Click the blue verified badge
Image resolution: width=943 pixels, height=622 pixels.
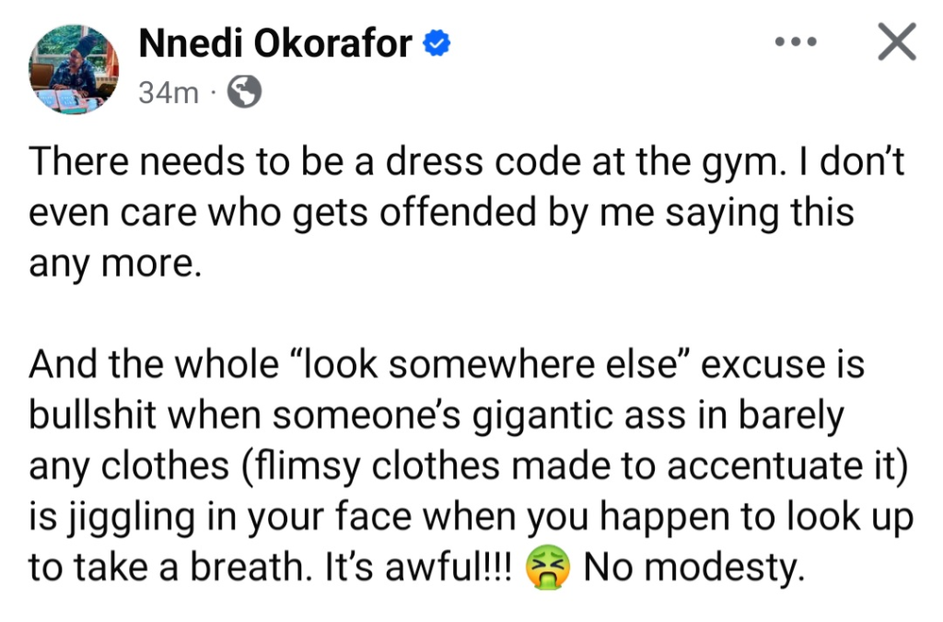pos(436,43)
